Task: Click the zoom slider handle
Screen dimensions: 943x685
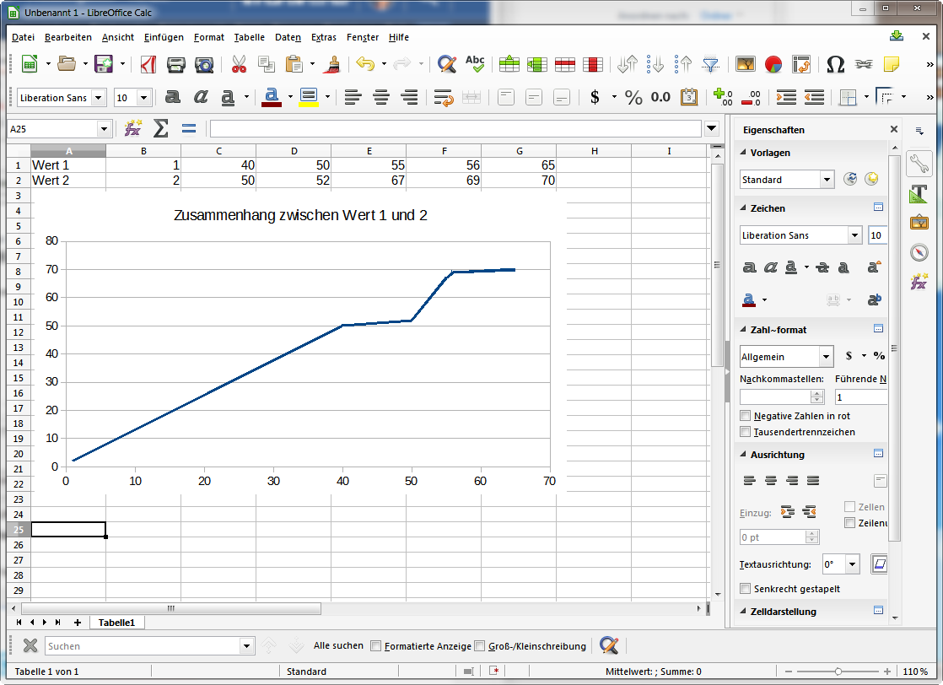Action: tap(838, 672)
